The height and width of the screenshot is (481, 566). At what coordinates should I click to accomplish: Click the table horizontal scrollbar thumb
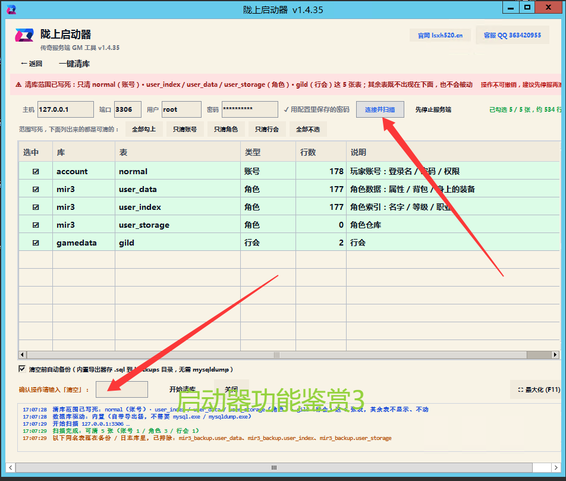point(277,354)
